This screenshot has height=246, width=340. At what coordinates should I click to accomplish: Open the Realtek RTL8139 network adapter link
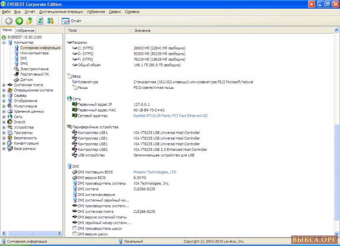(x=170, y=116)
